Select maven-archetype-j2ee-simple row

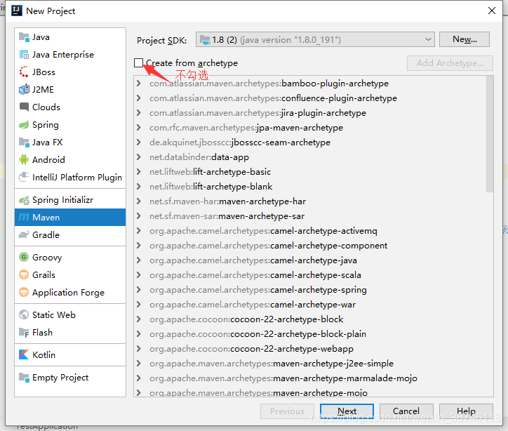309,364
